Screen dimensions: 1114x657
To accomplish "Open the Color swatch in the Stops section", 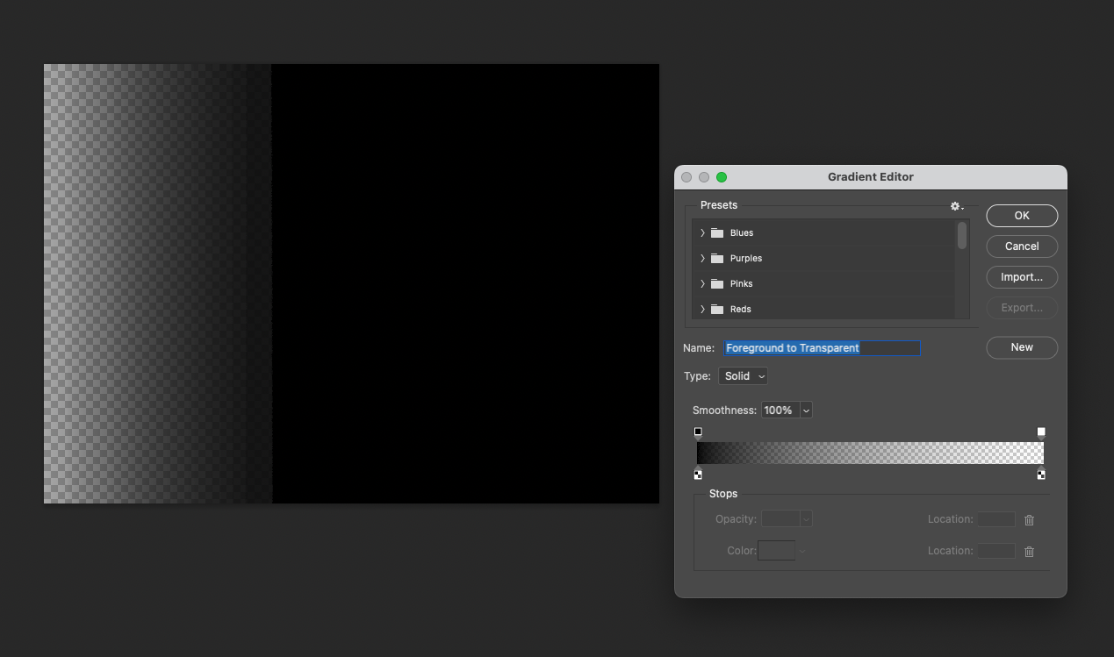I will [x=776, y=550].
